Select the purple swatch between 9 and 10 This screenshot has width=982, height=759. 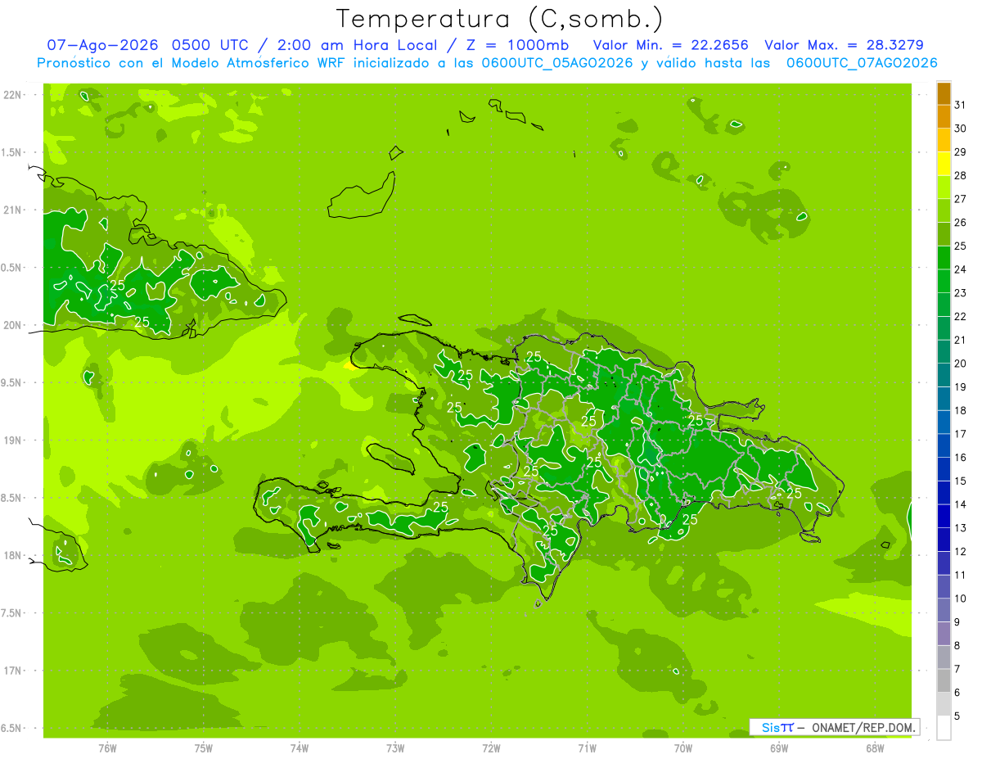[x=944, y=610]
